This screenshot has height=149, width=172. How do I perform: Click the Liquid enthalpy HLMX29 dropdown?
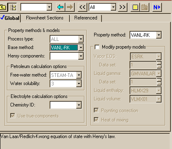146,90
